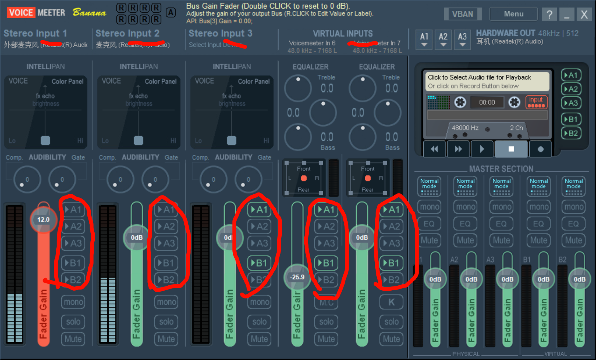Screen dimensions: 596x360
Task: Enable A3 routing on second virtual input
Action: point(391,243)
